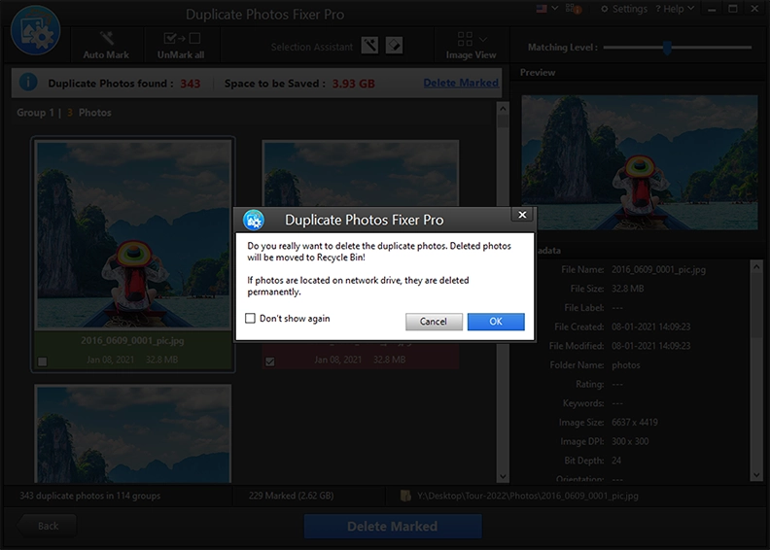Open Settings from the title bar
This screenshot has height=550, width=770.
coord(624,9)
